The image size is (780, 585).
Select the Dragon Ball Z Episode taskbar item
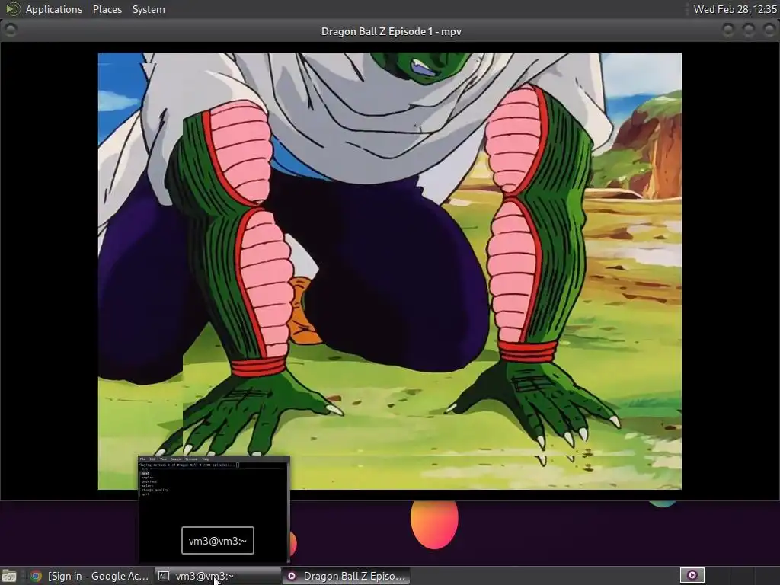[x=347, y=576]
